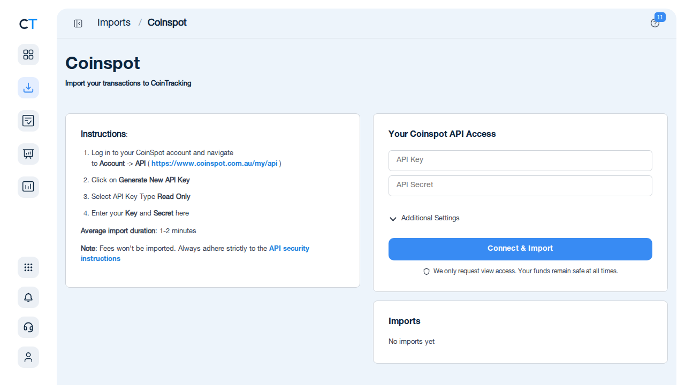Expand Additional Settings chevron
The image size is (685, 385).
[393, 219]
